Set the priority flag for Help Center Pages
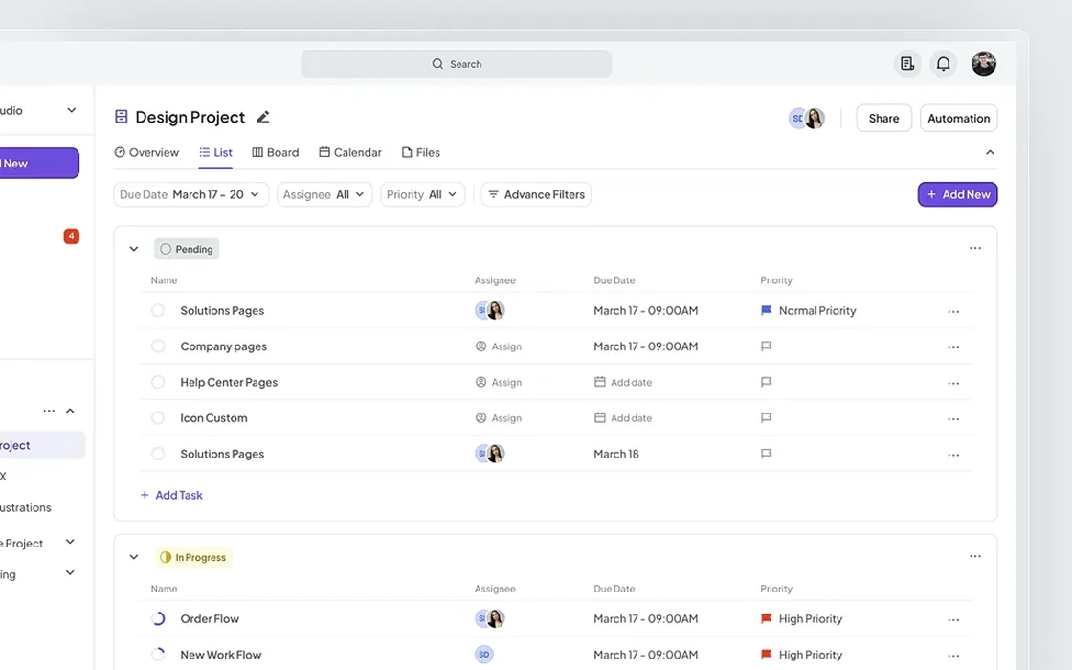 pyautogui.click(x=767, y=382)
